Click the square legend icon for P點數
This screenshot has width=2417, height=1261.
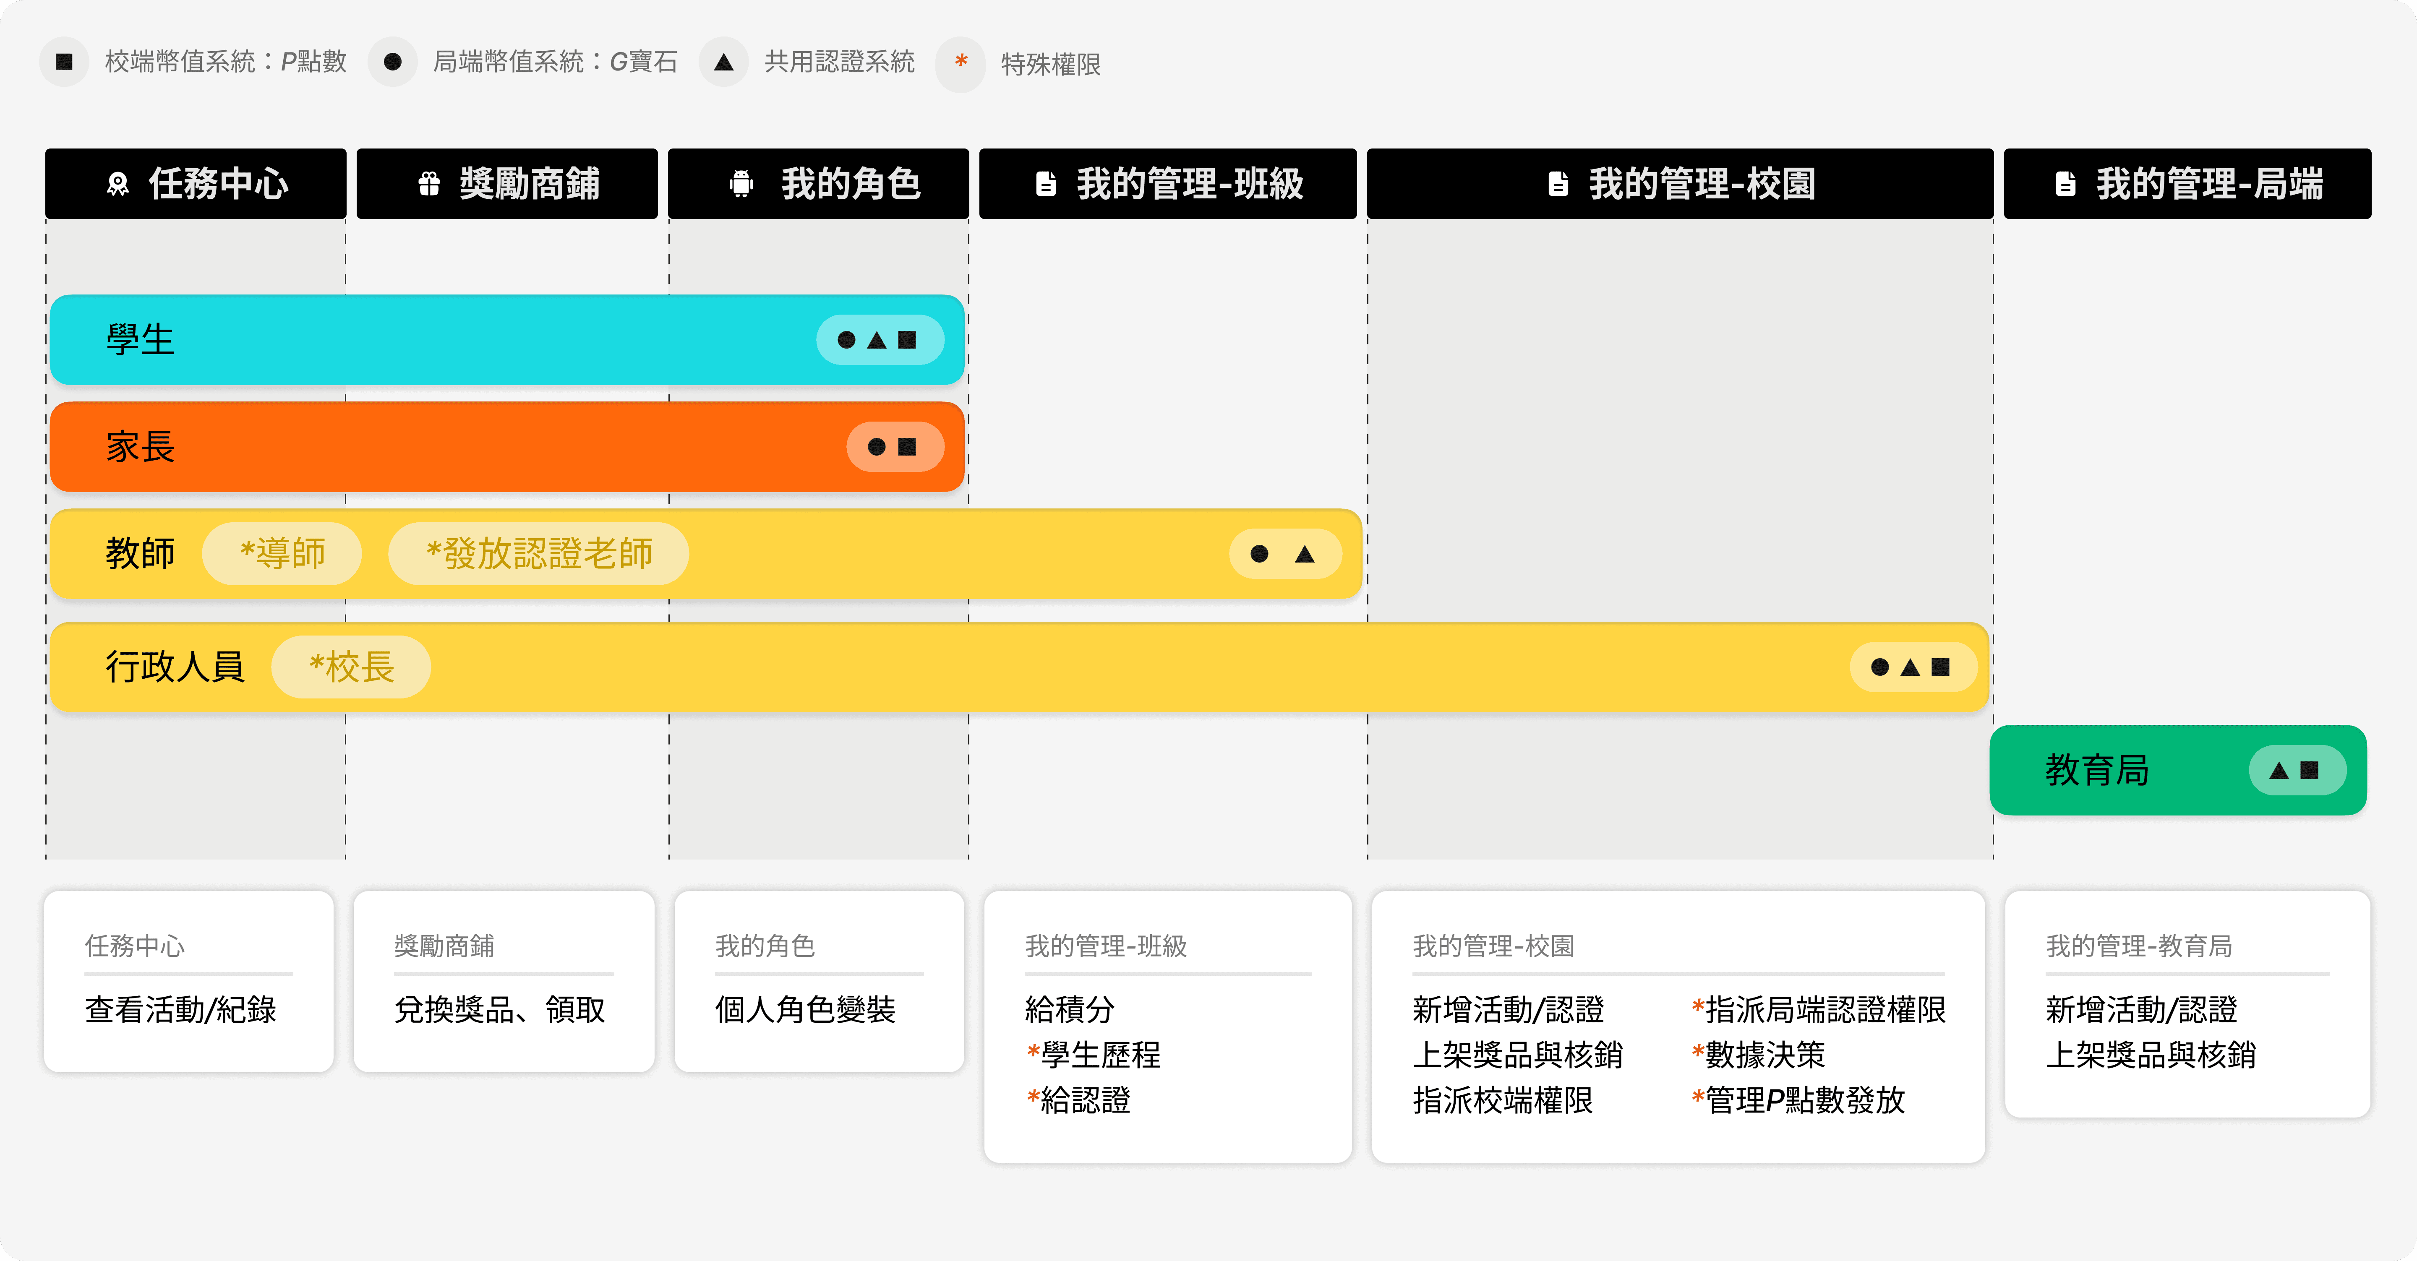pyautogui.click(x=64, y=62)
